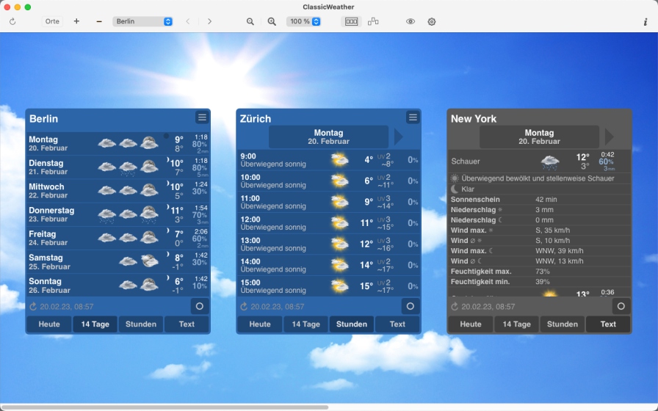Viewport: 658px width, 411px height.
Task: Open settings gear in the toolbar
Action: (x=431, y=21)
